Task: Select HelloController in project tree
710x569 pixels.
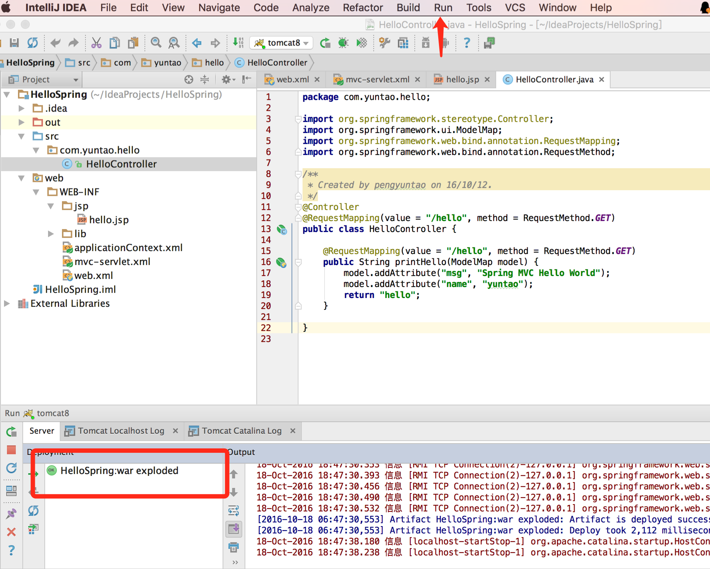Action: pyautogui.click(x=121, y=164)
